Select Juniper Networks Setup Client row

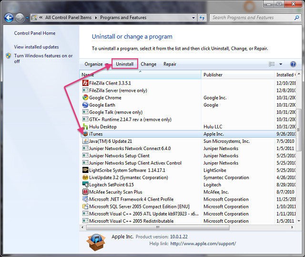tap(188, 156)
